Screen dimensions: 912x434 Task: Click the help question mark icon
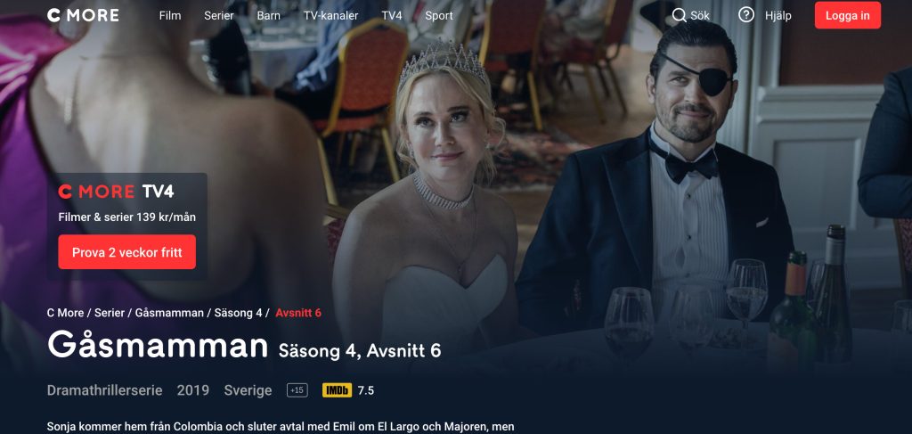[x=746, y=15]
